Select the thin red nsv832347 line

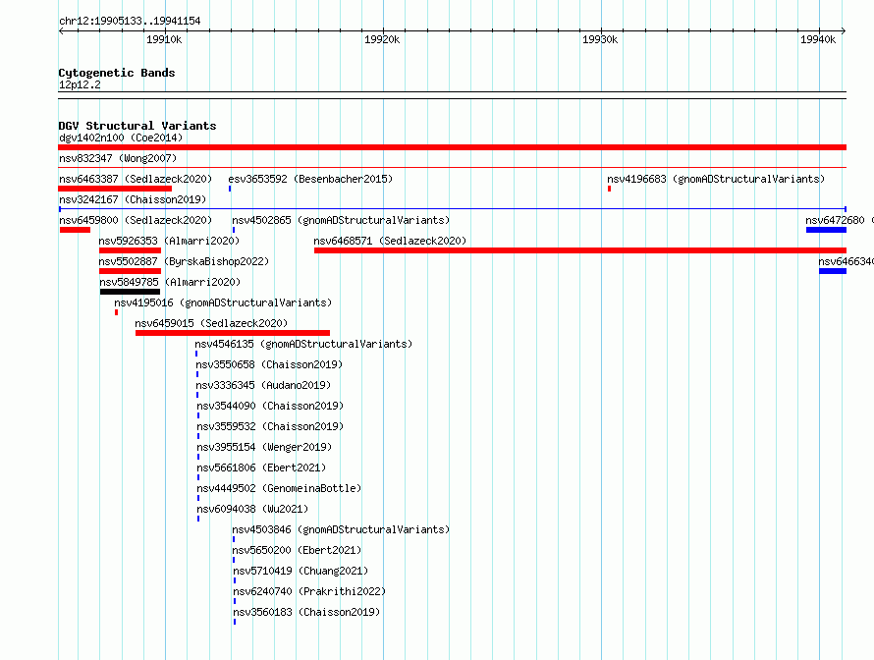452,167
